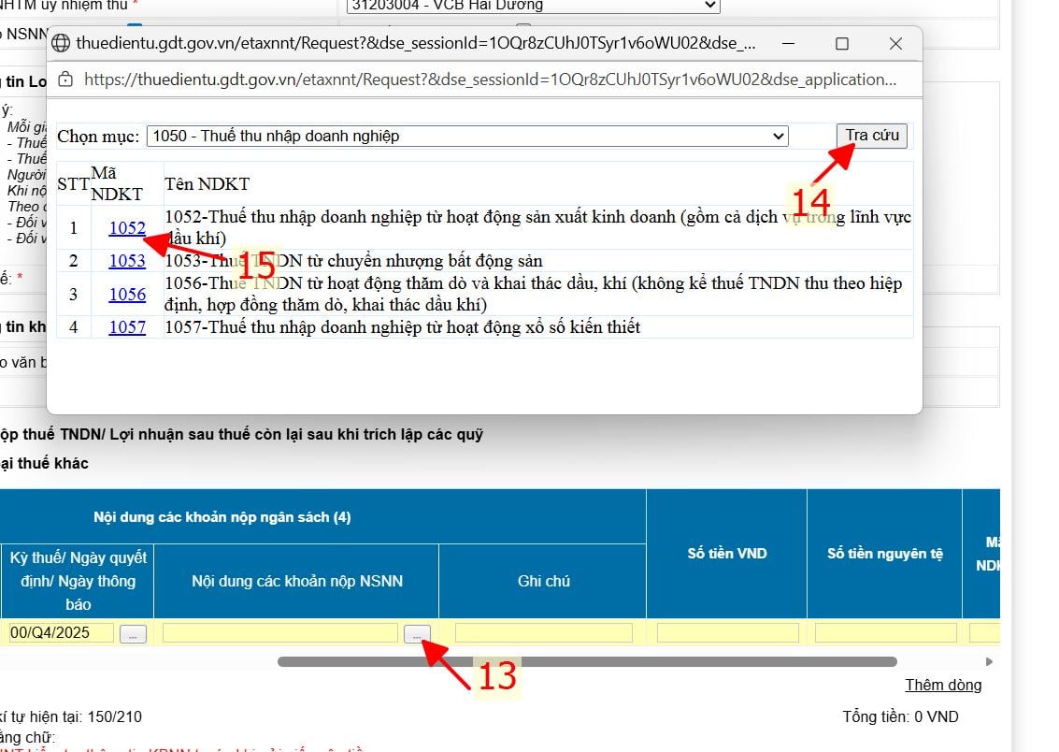Expand the Chọn mục dropdown

coord(467,136)
